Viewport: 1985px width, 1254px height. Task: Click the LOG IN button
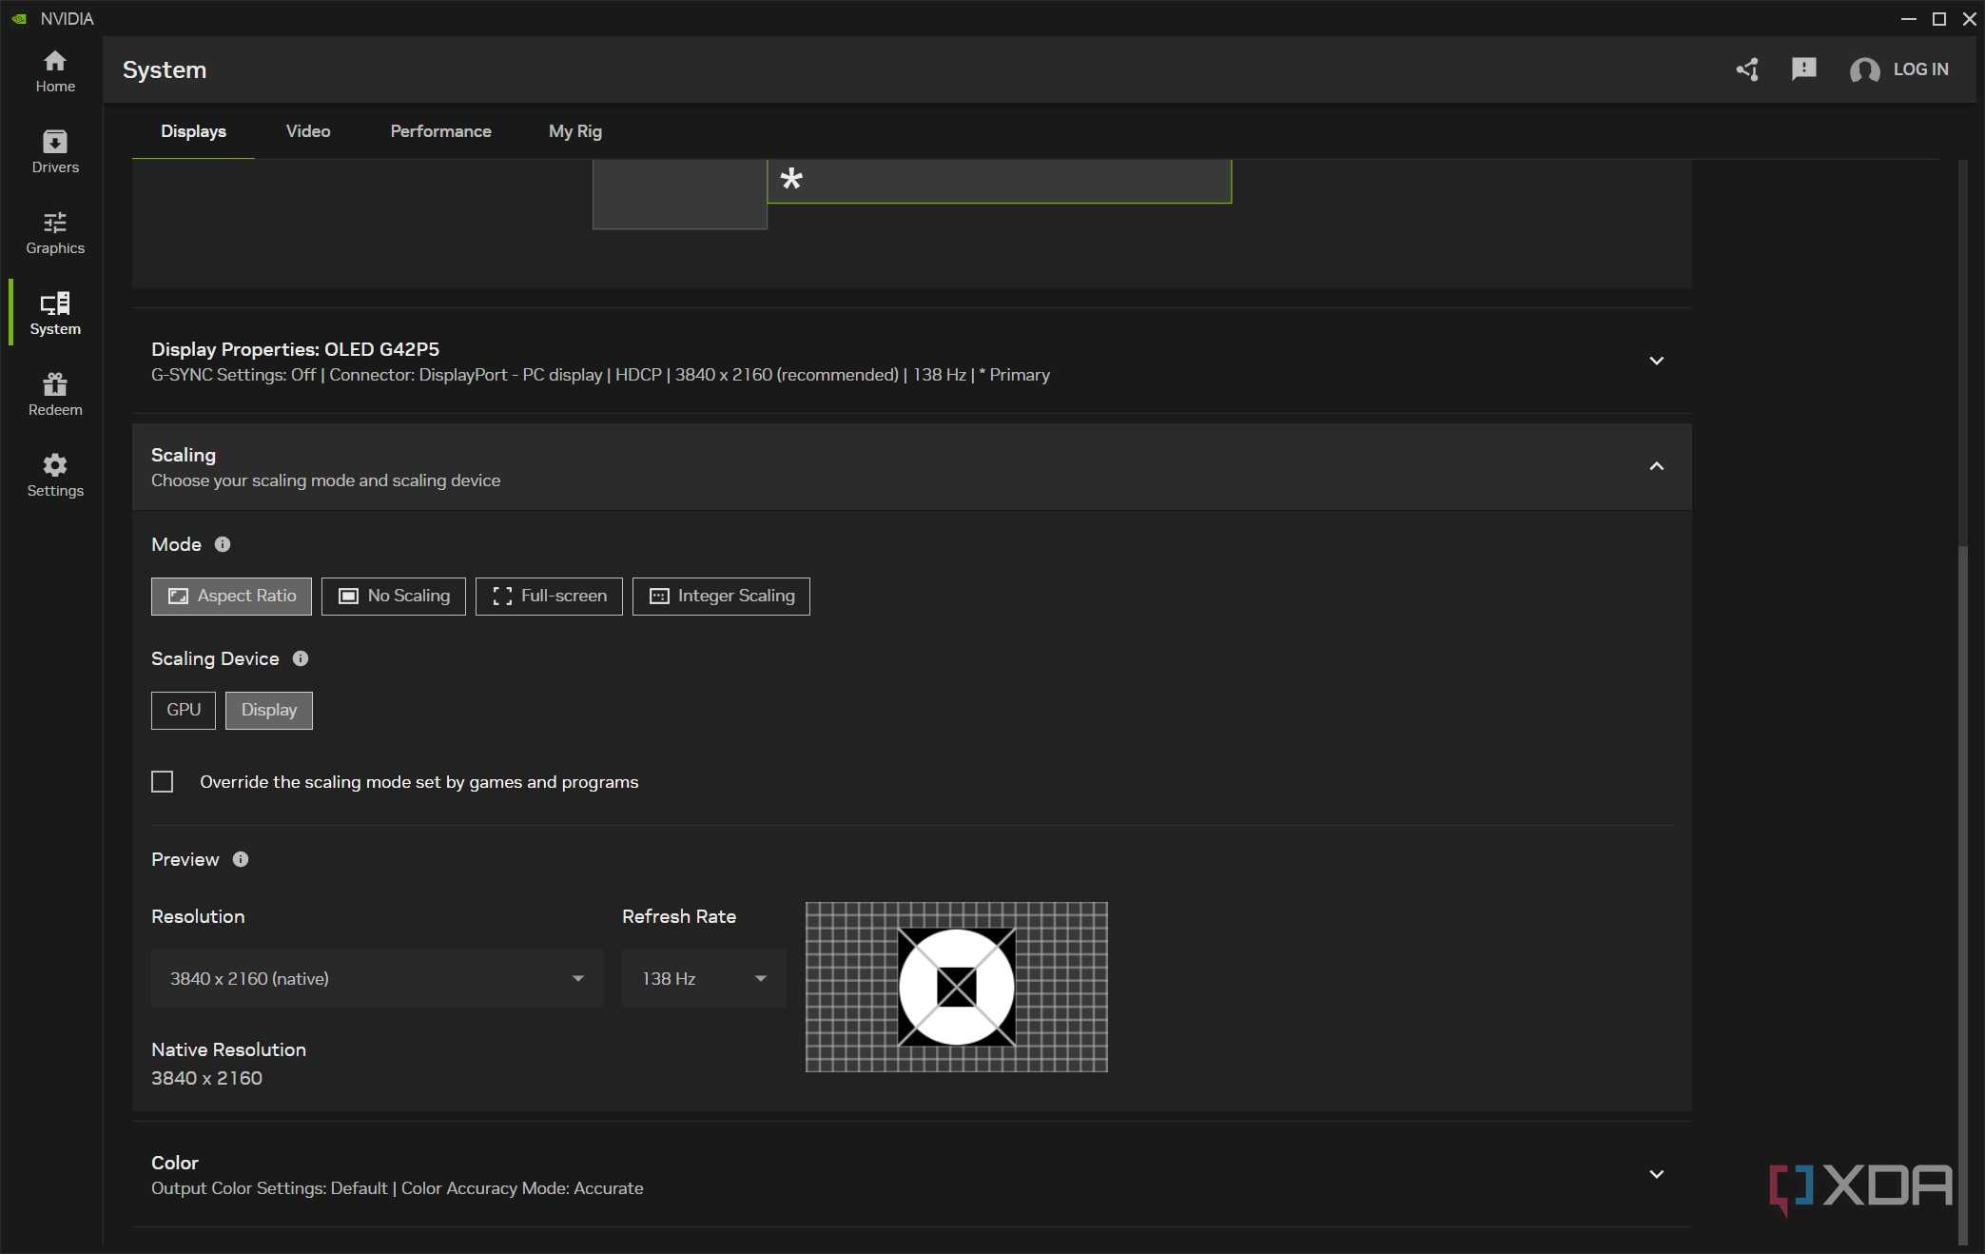[1920, 69]
